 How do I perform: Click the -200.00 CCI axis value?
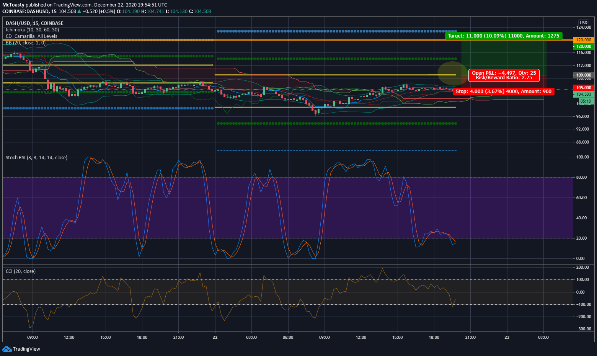pos(584,317)
